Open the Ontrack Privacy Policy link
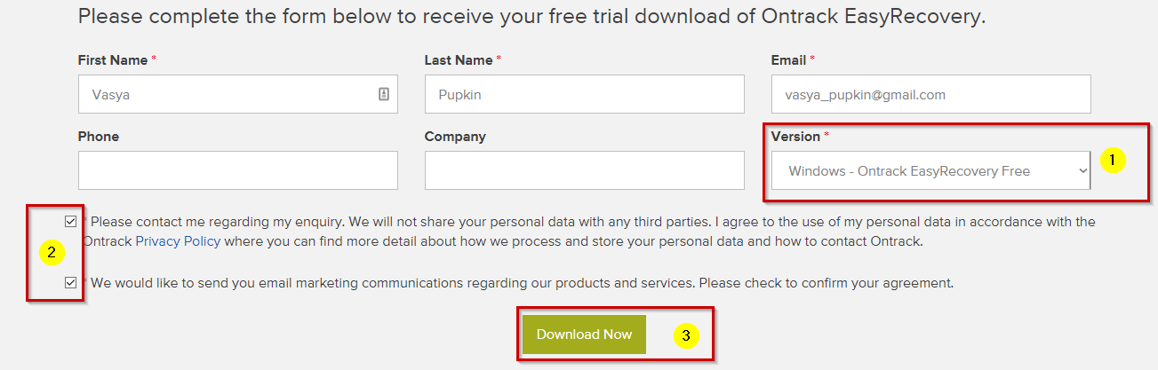1158x370 pixels. pos(178,240)
